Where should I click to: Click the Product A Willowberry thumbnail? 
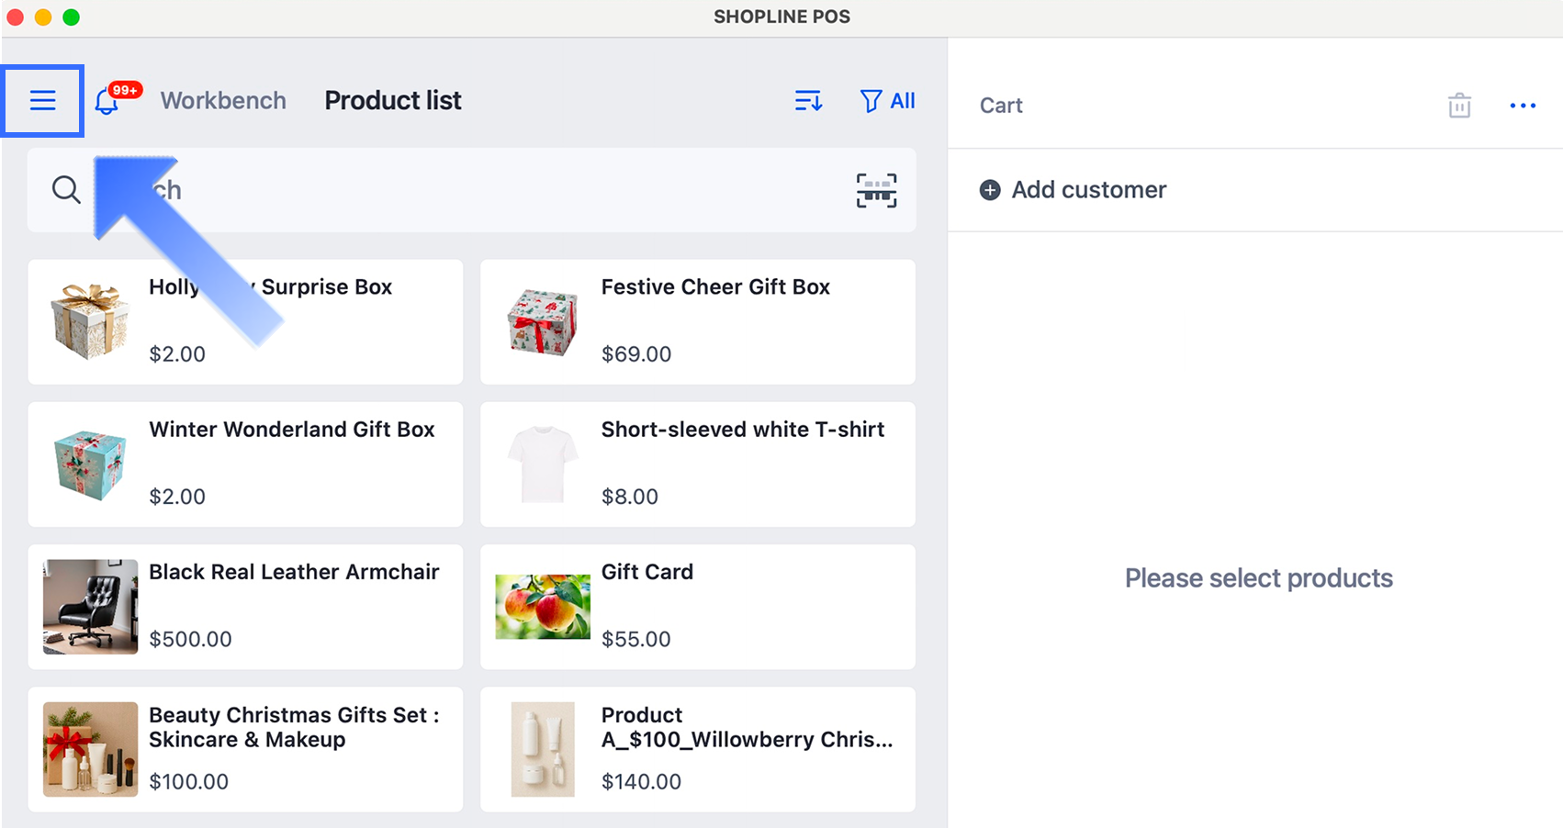(543, 749)
